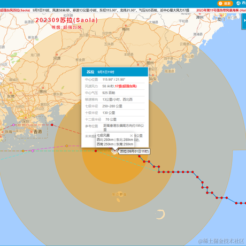Click the 中心位置 115.90° / 21.90° row
The height and width of the screenshot is (246, 246).
115,80
